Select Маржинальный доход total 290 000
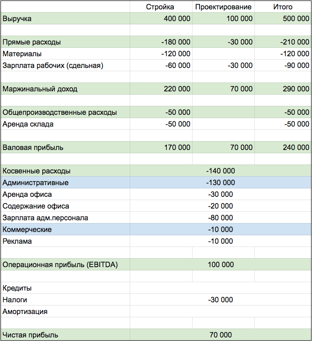Screen dimensions: 312x344 point(296,89)
